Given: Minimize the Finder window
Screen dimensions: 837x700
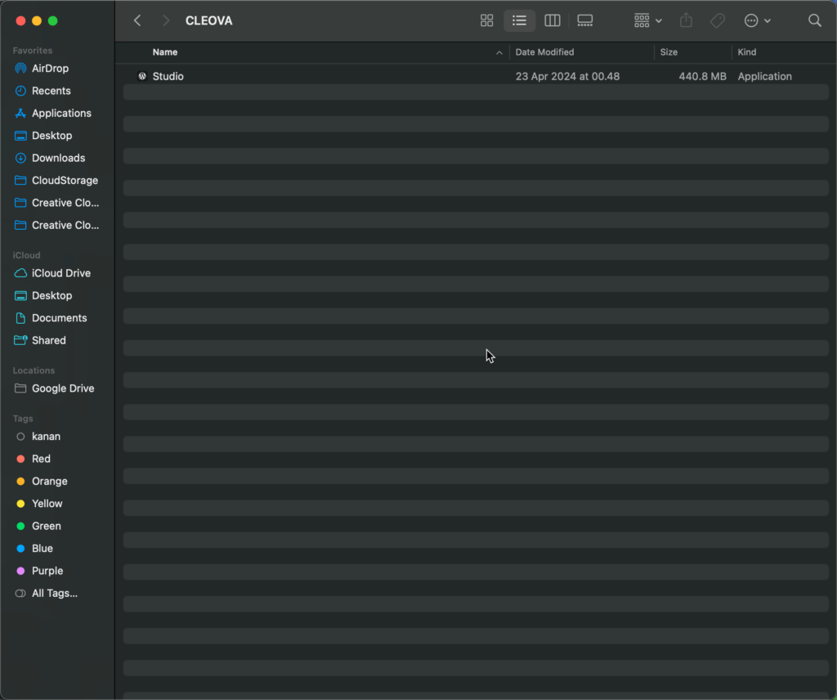Looking at the screenshot, I should point(37,20).
